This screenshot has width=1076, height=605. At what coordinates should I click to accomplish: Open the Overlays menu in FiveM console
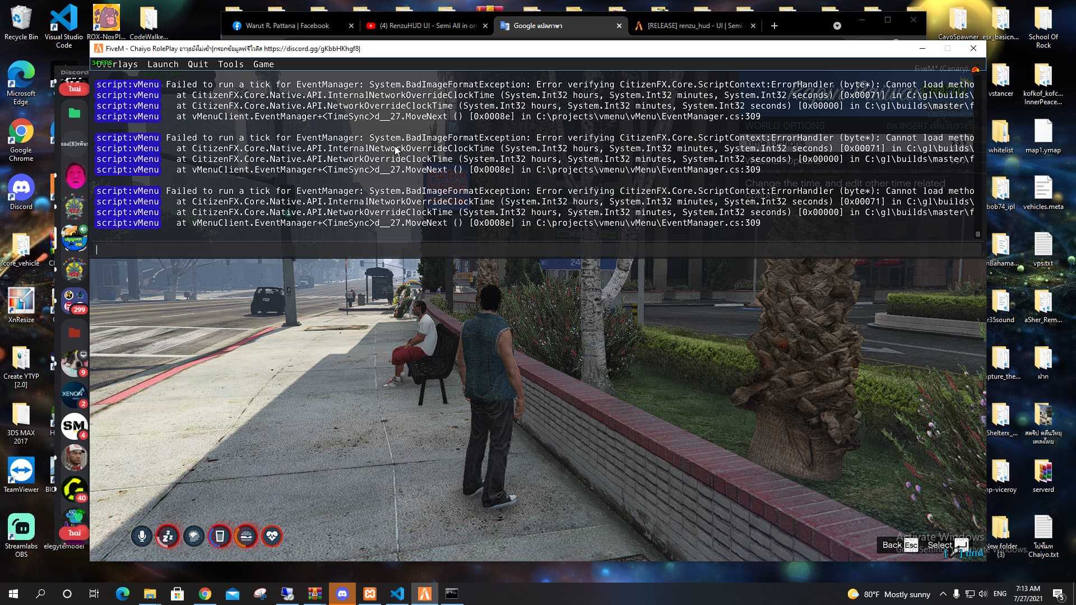click(x=116, y=64)
